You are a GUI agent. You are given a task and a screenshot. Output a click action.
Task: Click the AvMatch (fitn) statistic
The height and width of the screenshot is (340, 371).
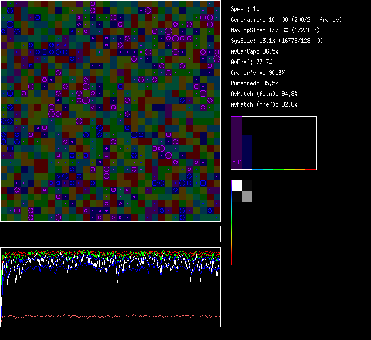pyautogui.click(x=264, y=94)
